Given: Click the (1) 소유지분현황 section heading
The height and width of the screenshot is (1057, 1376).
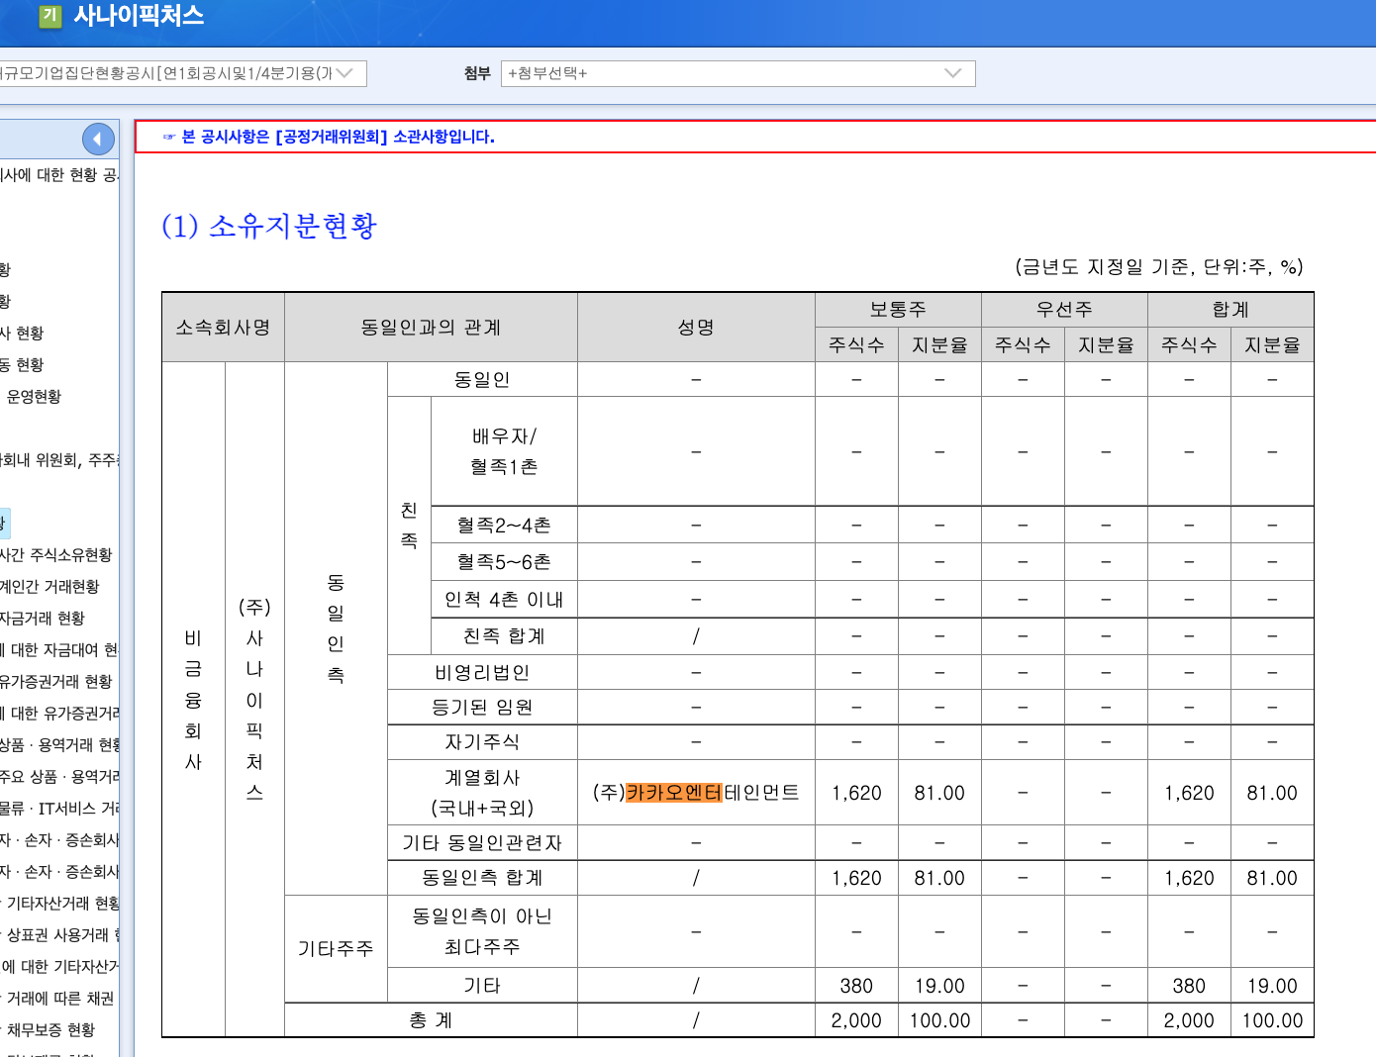Looking at the screenshot, I should [x=269, y=227].
